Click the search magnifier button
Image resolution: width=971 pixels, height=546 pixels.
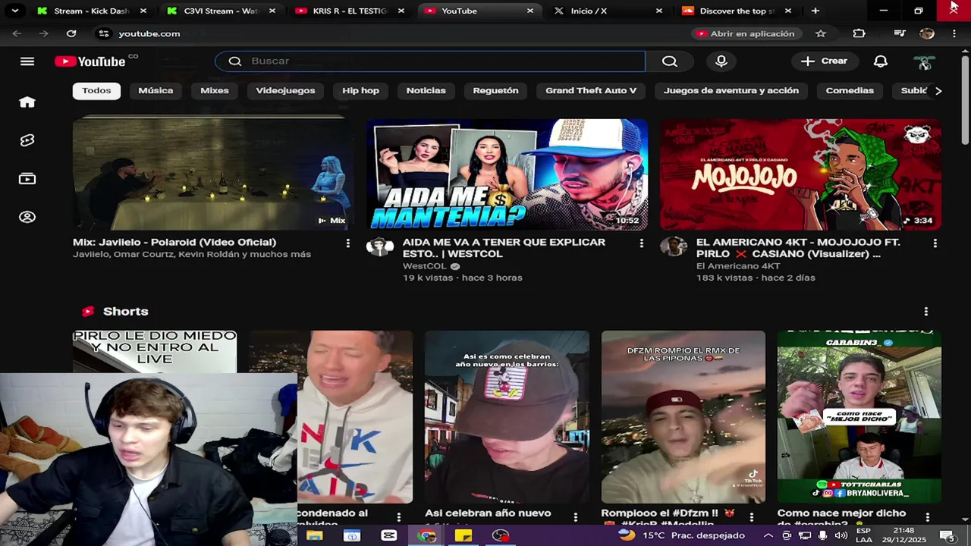pos(669,61)
